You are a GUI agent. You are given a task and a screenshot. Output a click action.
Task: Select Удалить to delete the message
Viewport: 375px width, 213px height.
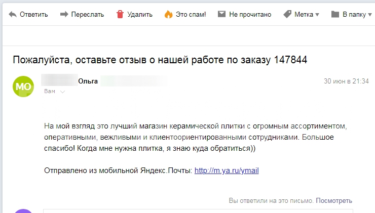coord(140,14)
